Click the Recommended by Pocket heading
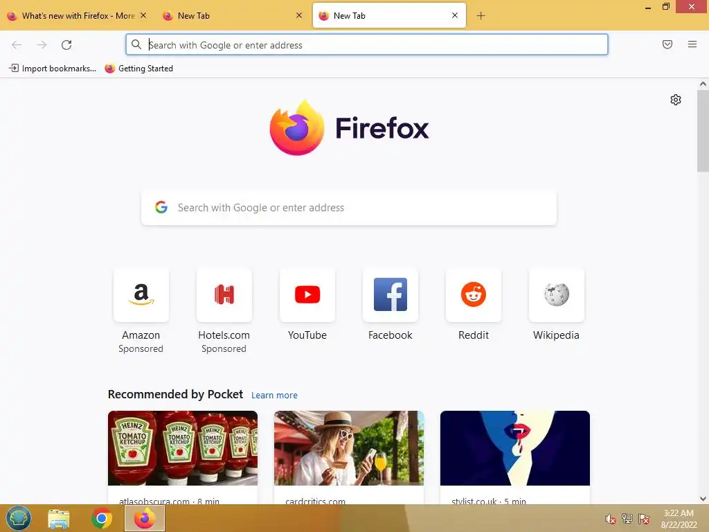Viewport: 709px width, 532px height. coord(175,394)
